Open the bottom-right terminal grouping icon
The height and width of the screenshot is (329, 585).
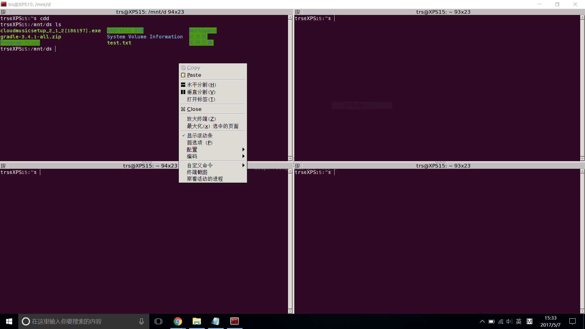pos(298,166)
